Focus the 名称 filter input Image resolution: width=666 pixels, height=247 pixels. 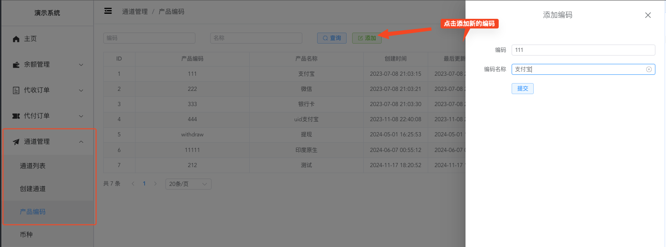coord(256,38)
